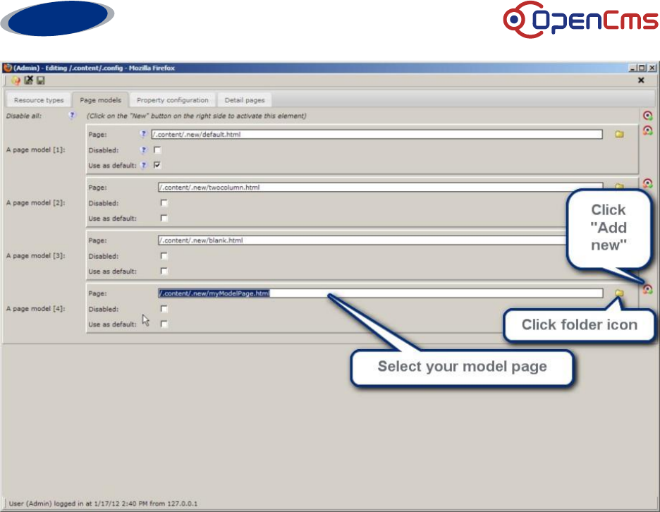Screen dimensions: 660x512
Task: Open the folder browser for the twocolumn.html page
Action: [619, 186]
